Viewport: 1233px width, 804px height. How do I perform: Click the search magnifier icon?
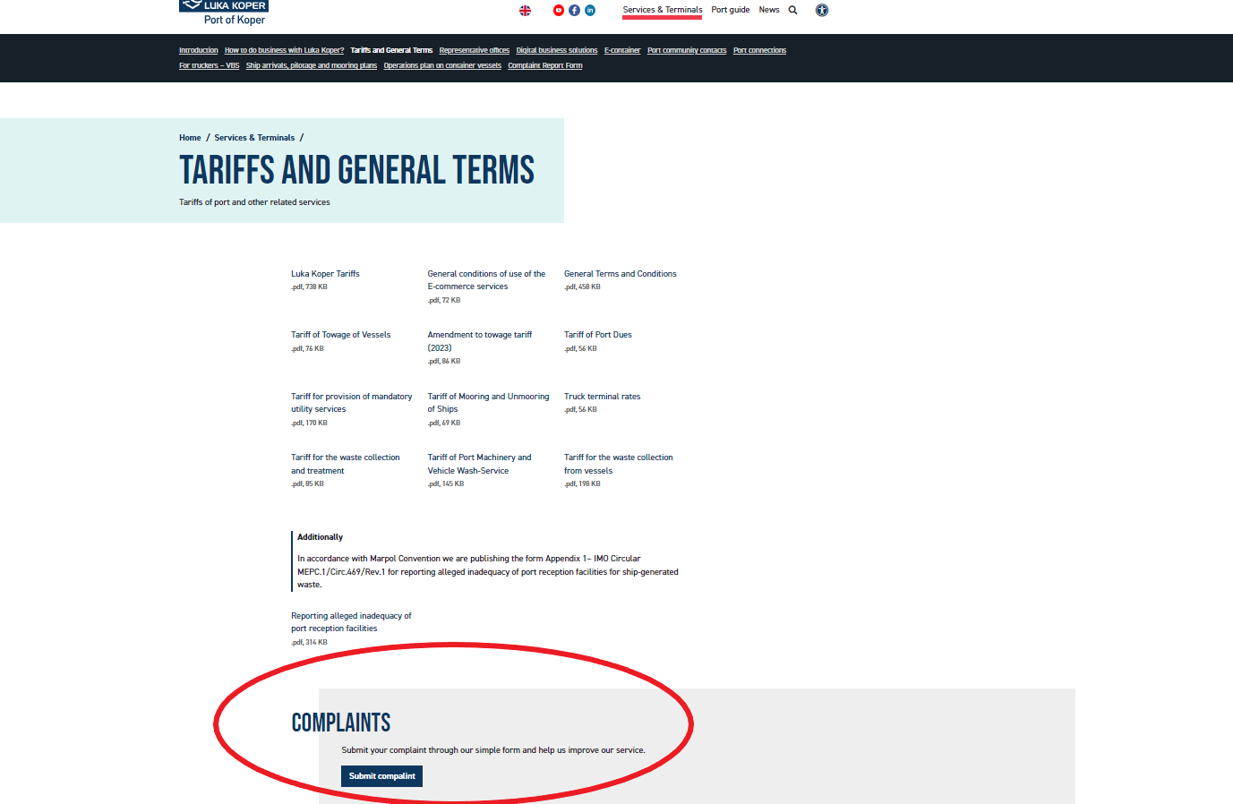[792, 10]
